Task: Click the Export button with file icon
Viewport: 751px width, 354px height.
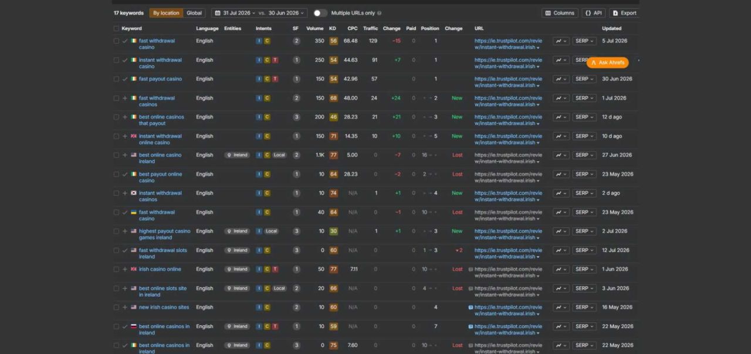Action: click(624, 13)
